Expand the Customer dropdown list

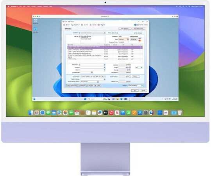coord(104,33)
